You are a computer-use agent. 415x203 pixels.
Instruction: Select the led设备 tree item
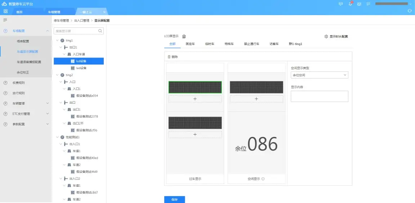coord(81,68)
